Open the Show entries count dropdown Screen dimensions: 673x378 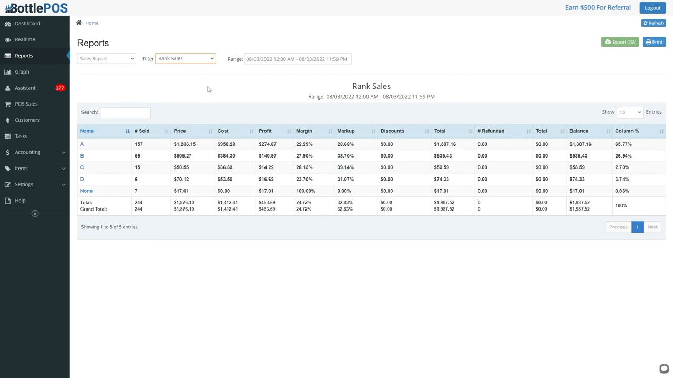click(x=629, y=112)
